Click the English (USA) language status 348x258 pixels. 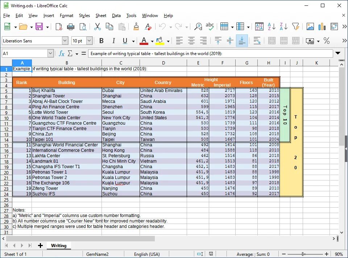click(x=147, y=254)
